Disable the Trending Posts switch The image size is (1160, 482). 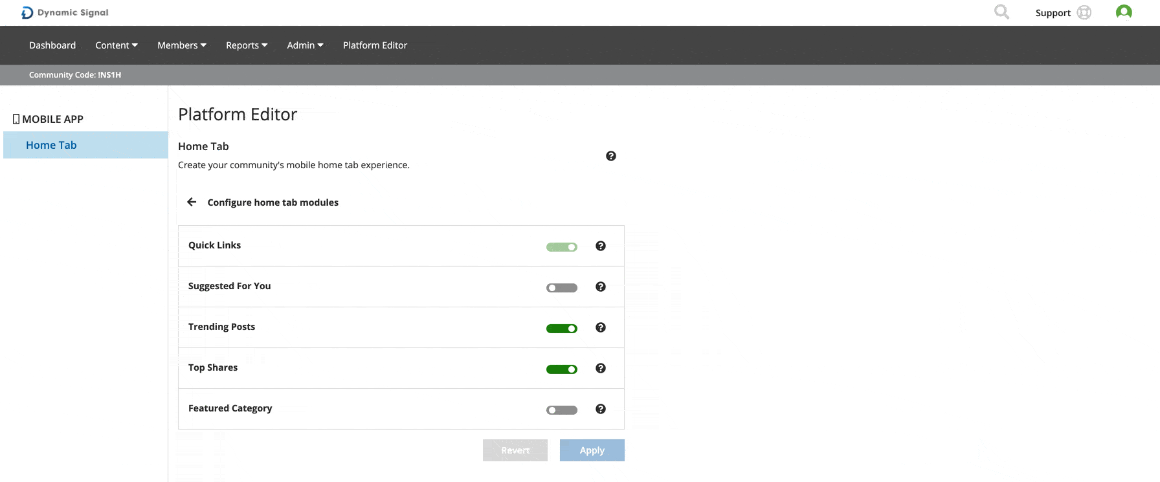(x=562, y=329)
